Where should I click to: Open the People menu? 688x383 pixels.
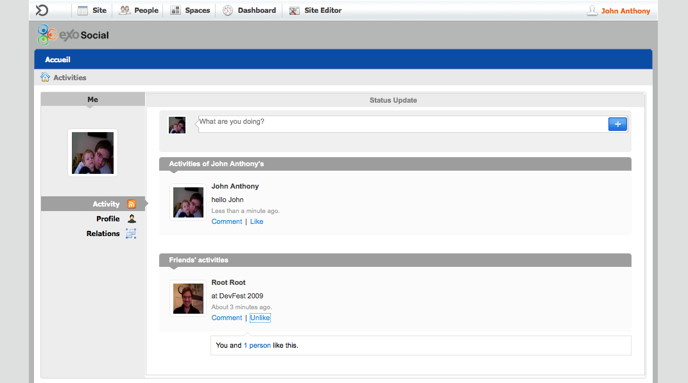pos(139,10)
